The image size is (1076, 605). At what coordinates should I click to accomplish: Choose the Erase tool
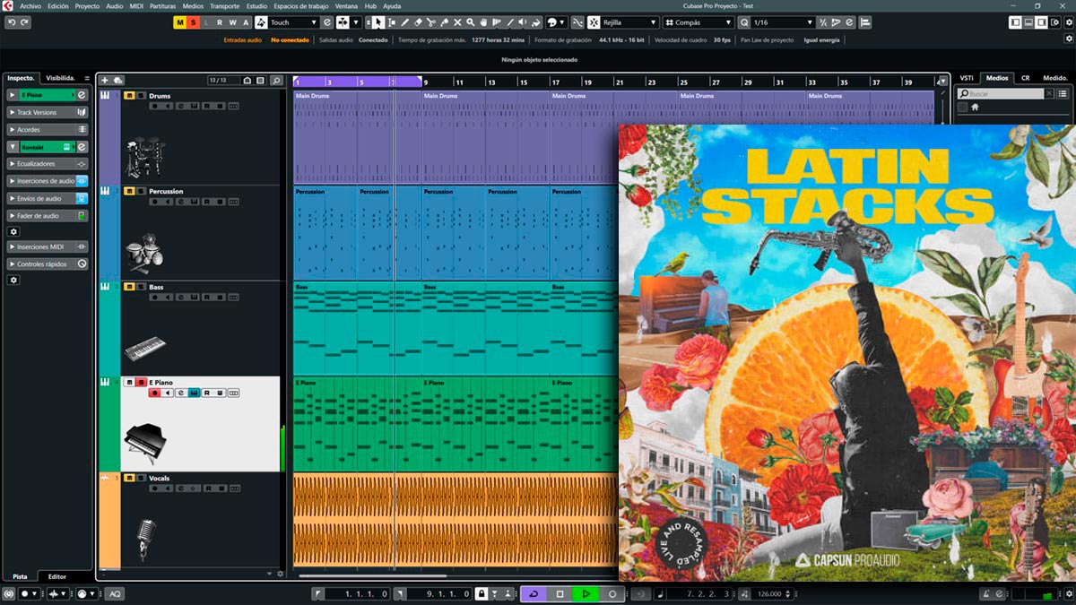(419, 22)
